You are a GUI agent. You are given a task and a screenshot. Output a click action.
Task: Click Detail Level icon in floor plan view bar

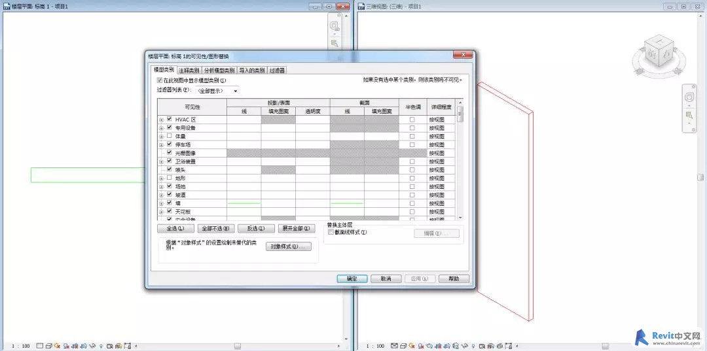coord(40,346)
